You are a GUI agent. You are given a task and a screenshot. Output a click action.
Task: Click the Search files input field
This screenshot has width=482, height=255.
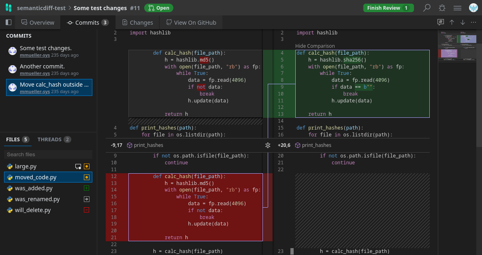click(x=48, y=154)
